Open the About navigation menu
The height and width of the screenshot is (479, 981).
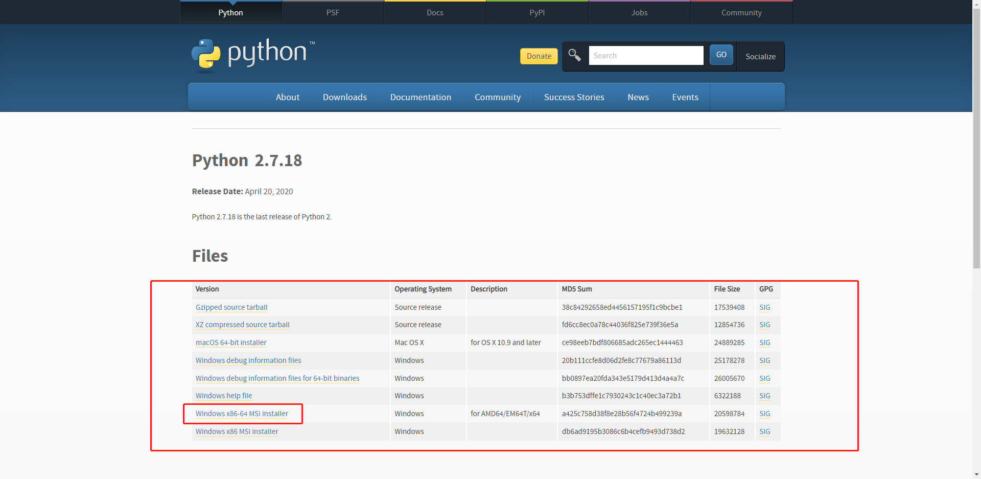tap(288, 97)
